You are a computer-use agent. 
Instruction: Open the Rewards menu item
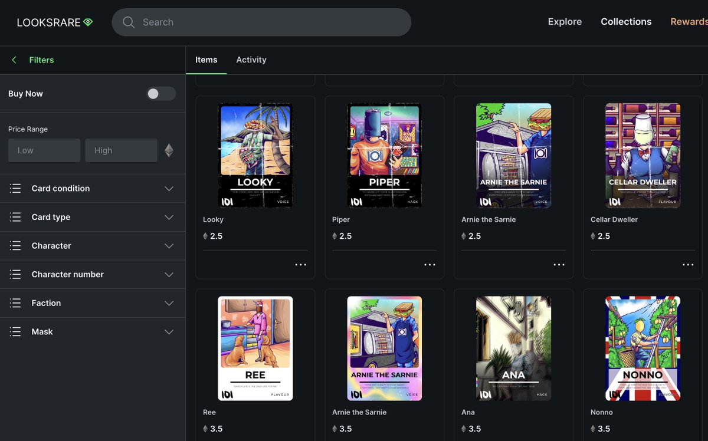pyautogui.click(x=689, y=22)
